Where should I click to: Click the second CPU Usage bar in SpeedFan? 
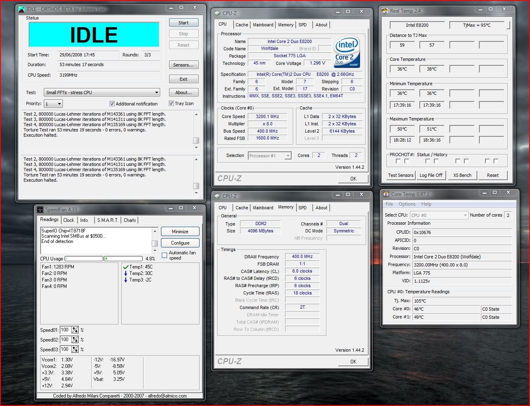click(123, 258)
